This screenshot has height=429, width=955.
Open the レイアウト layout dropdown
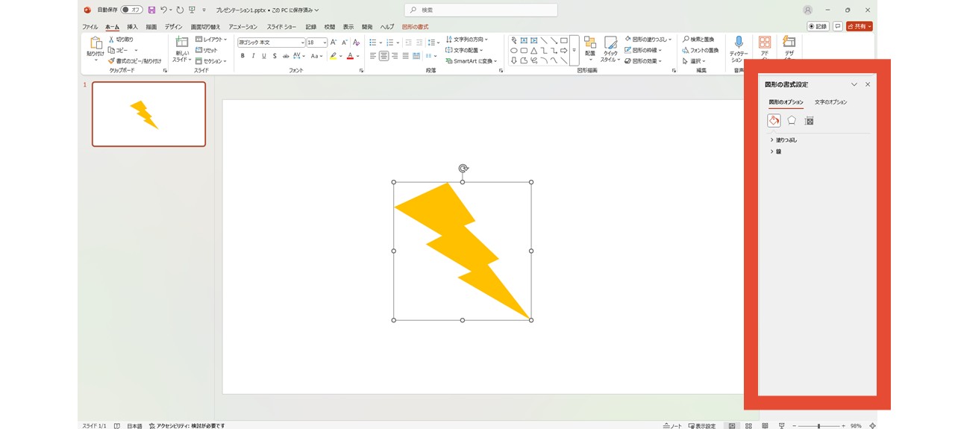coord(211,39)
